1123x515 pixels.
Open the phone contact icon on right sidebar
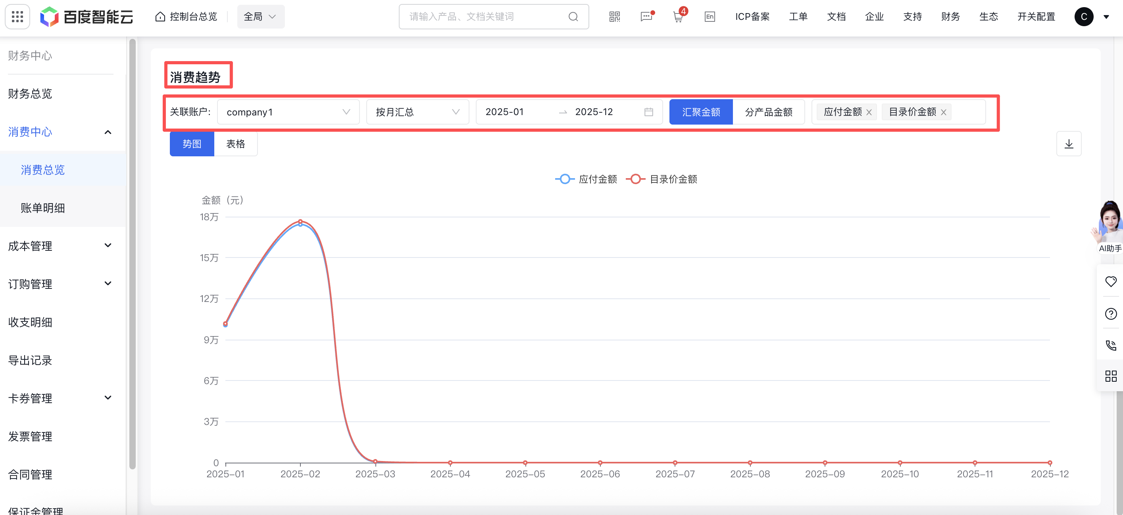click(1110, 346)
